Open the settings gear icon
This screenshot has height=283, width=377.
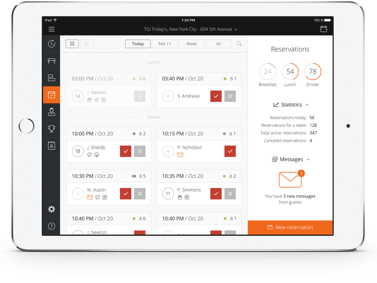click(x=52, y=209)
